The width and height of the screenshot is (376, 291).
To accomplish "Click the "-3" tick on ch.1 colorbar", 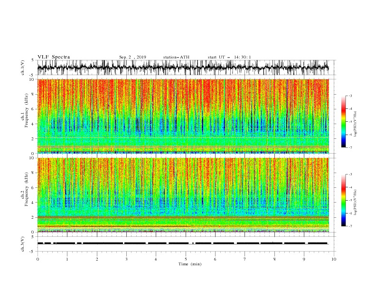I will coord(350,96).
